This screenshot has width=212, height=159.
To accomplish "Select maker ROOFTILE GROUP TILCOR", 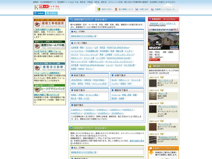I will coord(119,58).
